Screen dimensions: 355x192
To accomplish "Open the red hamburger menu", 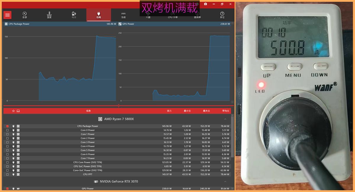I will coord(8,15).
